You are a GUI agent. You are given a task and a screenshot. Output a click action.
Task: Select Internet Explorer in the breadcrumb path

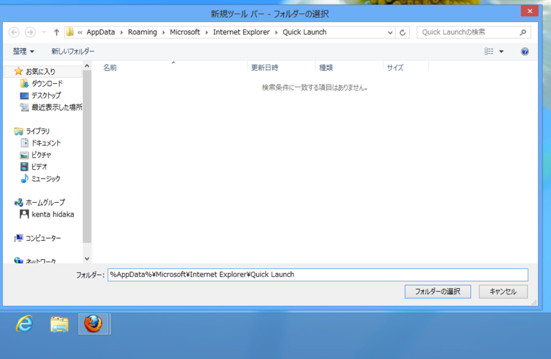[242, 32]
